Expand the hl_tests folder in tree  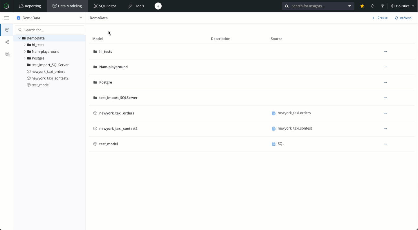click(25, 45)
